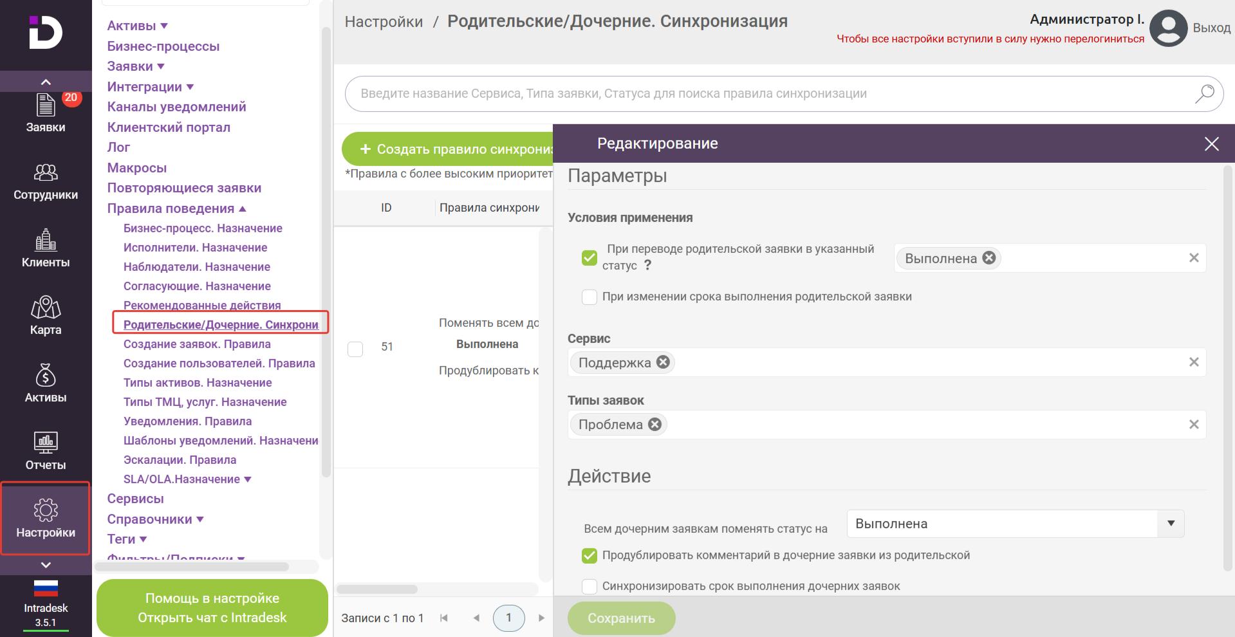Uncheck parent status transition condition checkbox

589,257
